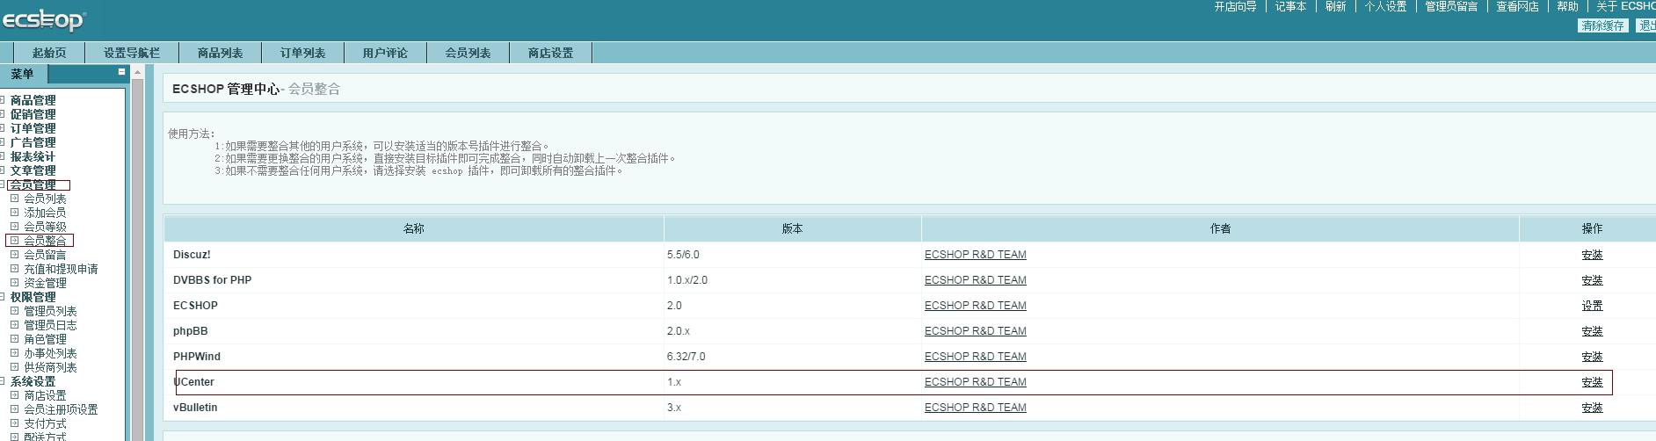
Task: Open ECSHOP R&D TEAM link in UCenter row
Action: coord(975,382)
